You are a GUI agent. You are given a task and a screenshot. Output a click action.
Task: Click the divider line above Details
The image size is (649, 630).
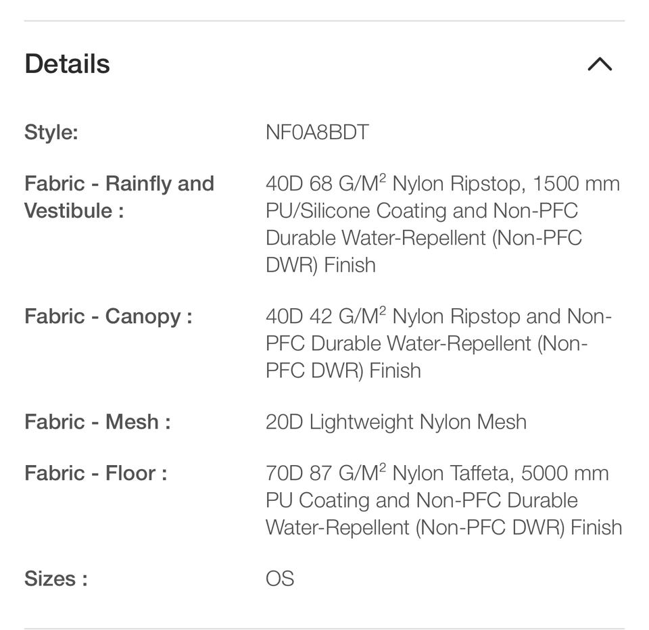(x=324, y=21)
